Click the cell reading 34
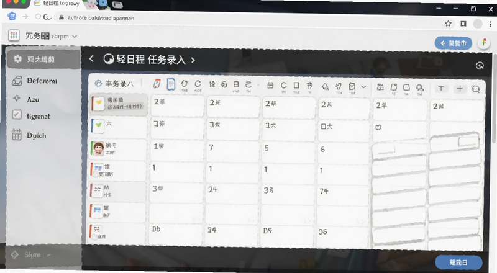Screen dimensions: 497x273 pyautogui.click(x=230, y=234)
